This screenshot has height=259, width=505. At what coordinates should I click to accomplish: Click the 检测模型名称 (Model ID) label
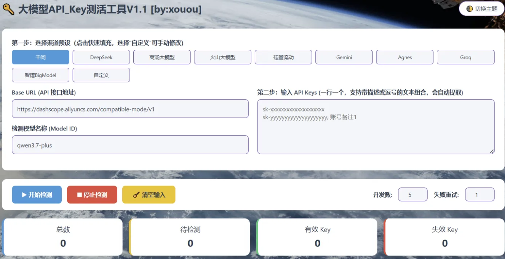(x=45, y=129)
